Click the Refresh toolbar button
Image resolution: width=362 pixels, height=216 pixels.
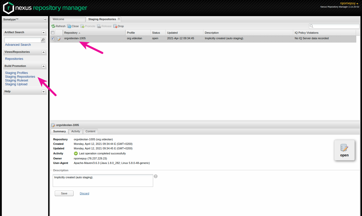pyautogui.click(x=58, y=26)
